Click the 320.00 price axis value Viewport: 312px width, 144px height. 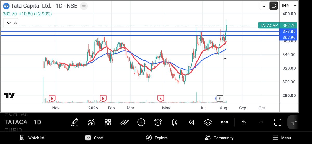pos(289,68)
